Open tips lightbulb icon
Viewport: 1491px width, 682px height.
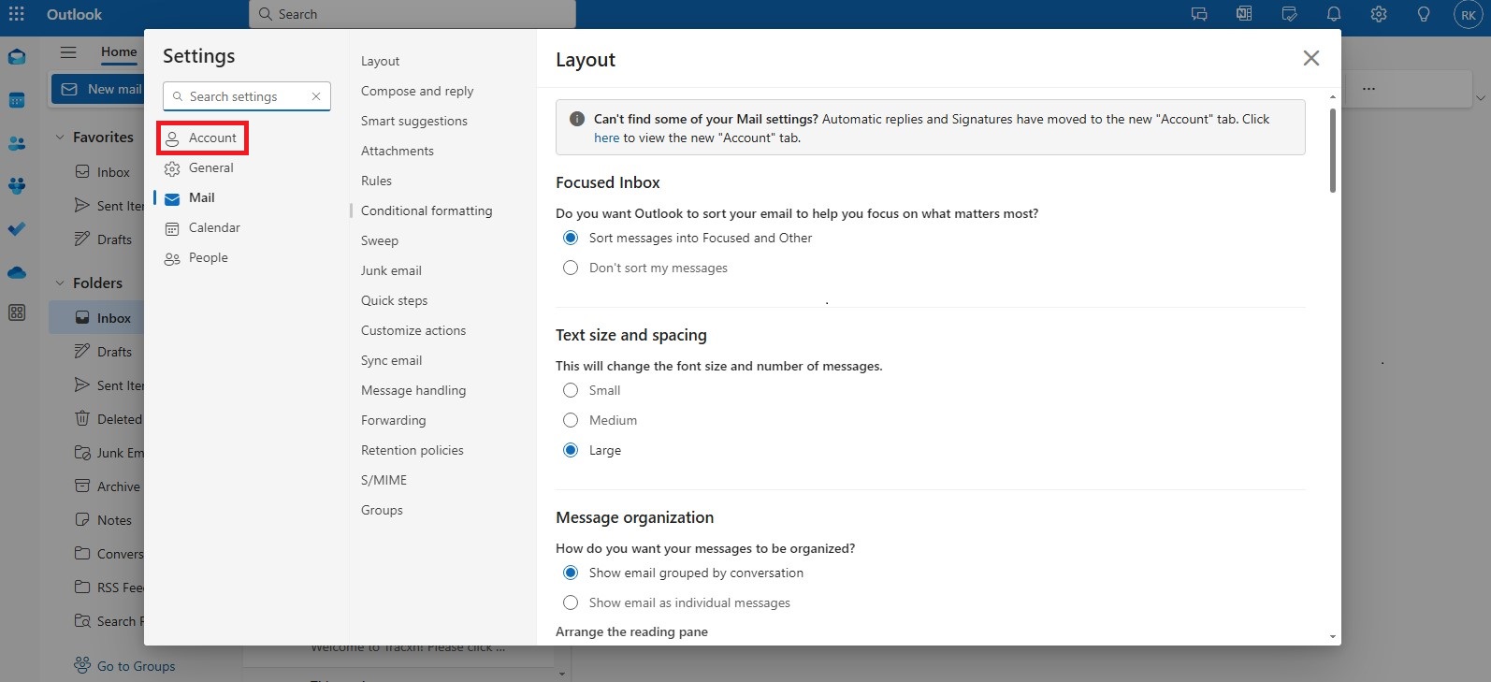[1424, 14]
